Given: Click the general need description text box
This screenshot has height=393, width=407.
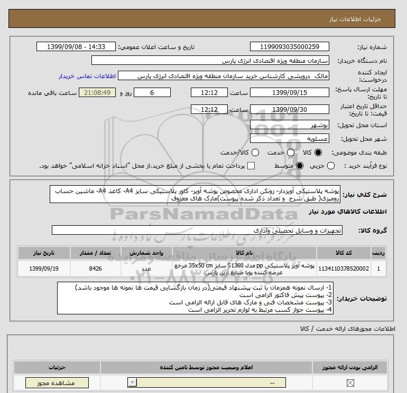Looking at the screenshot, I should (x=195, y=194).
